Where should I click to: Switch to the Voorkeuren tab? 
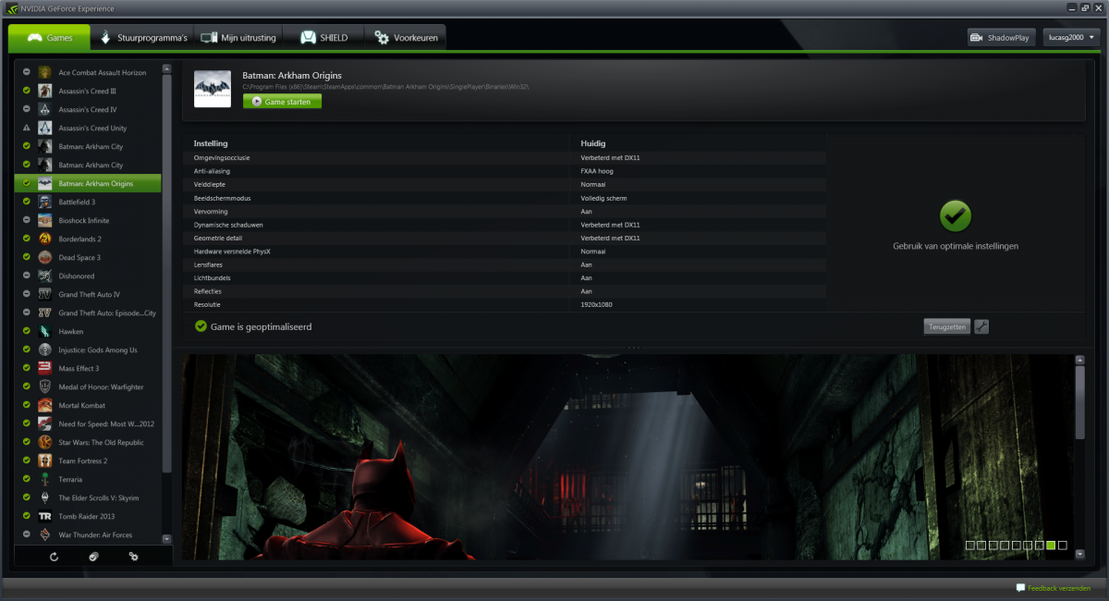tap(406, 38)
